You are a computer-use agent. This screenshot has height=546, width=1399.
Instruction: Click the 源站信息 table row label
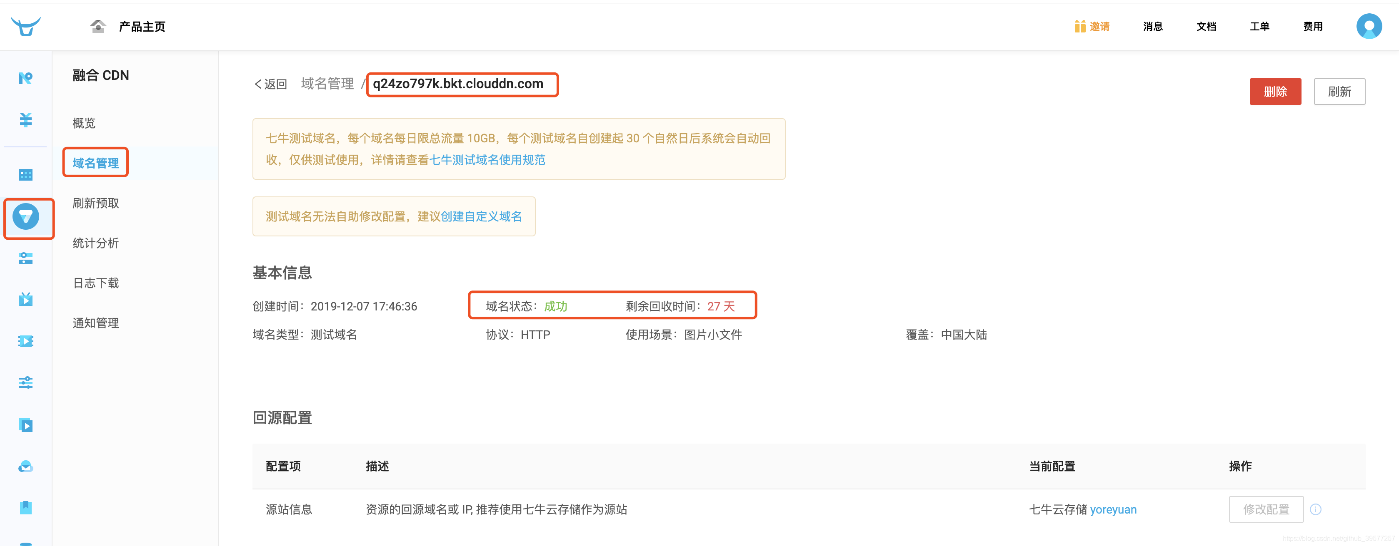tap(289, 509)
